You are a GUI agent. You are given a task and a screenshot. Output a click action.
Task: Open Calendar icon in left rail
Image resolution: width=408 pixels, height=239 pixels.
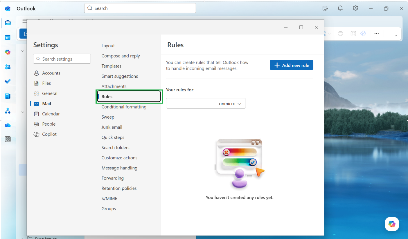(8, 37)
